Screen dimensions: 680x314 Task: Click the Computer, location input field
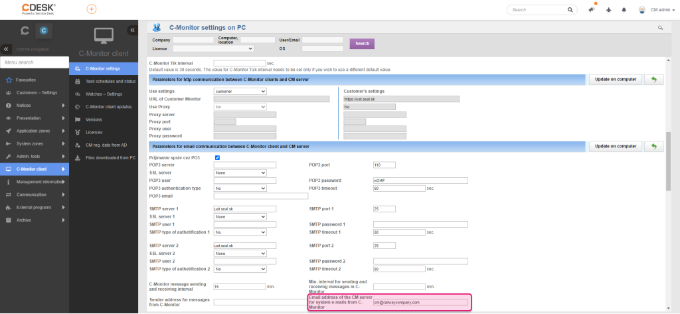click(x=258, y=40)
